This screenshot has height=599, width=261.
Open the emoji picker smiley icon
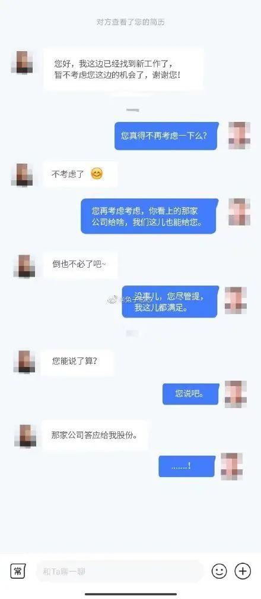(x=219, y=571)
